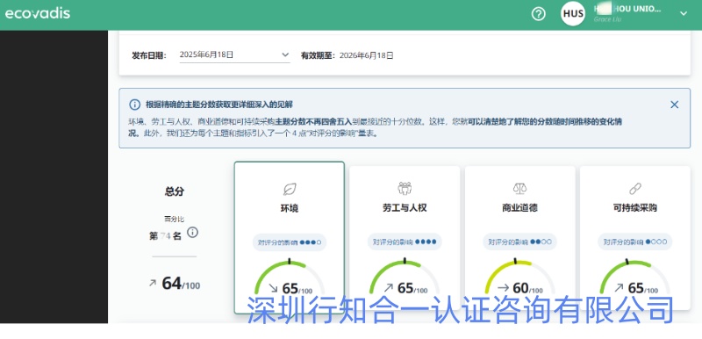Click the banner heading 根据精确的主题分数获取更详细深入的见解
Viewport: 702px width, 339px height.
(218, 105)
